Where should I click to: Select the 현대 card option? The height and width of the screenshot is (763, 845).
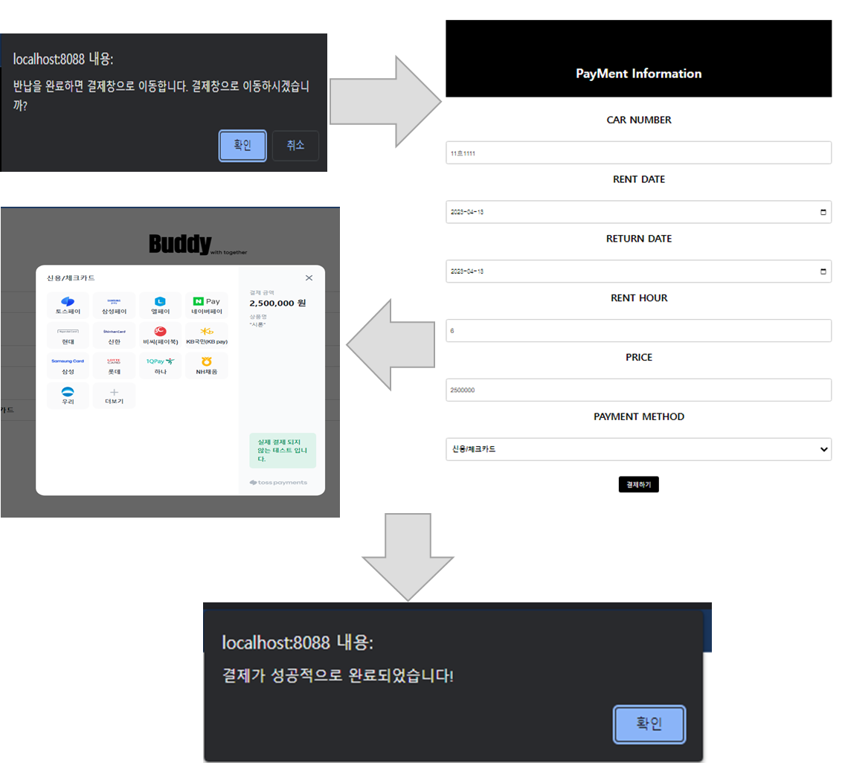68,335
